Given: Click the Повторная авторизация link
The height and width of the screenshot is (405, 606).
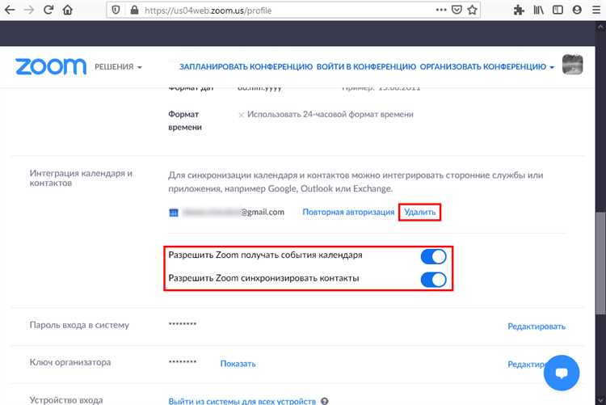Looking at the screenshot, I should (348, 212).
